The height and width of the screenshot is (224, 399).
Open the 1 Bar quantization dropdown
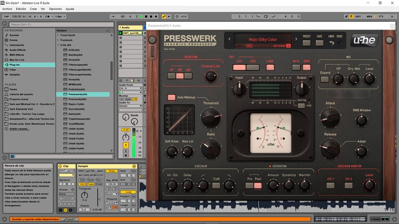[x=60, y=16]
